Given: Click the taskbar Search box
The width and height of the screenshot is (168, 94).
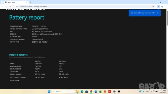Looking at the screenshot, I should (x=63, y=92).
